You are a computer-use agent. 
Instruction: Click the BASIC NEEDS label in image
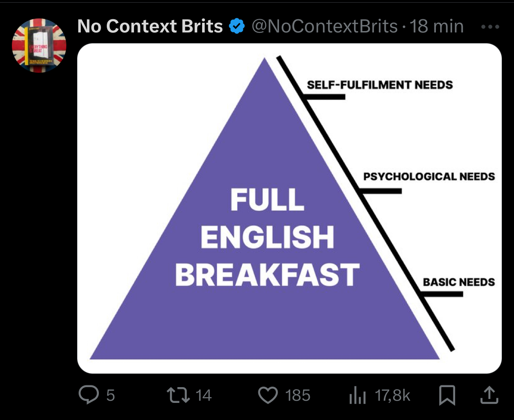tap(459, 282)
